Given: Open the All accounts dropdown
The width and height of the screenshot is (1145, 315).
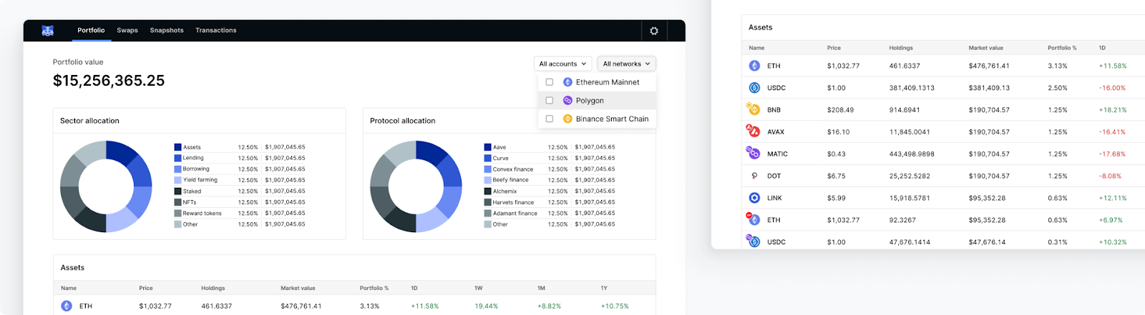Looking at the screenshot, I should coord(562,64).
